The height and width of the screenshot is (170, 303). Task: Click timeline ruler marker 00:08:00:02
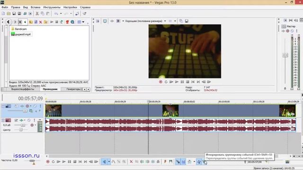coord(189,102)
